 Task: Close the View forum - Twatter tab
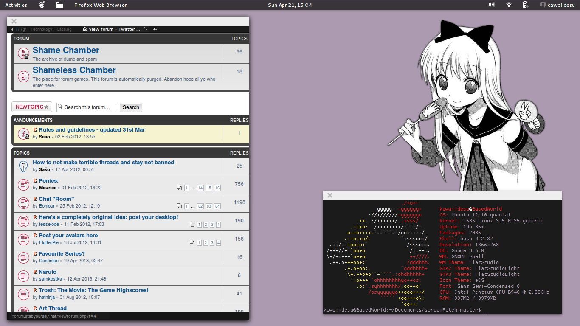pos(146,29)
